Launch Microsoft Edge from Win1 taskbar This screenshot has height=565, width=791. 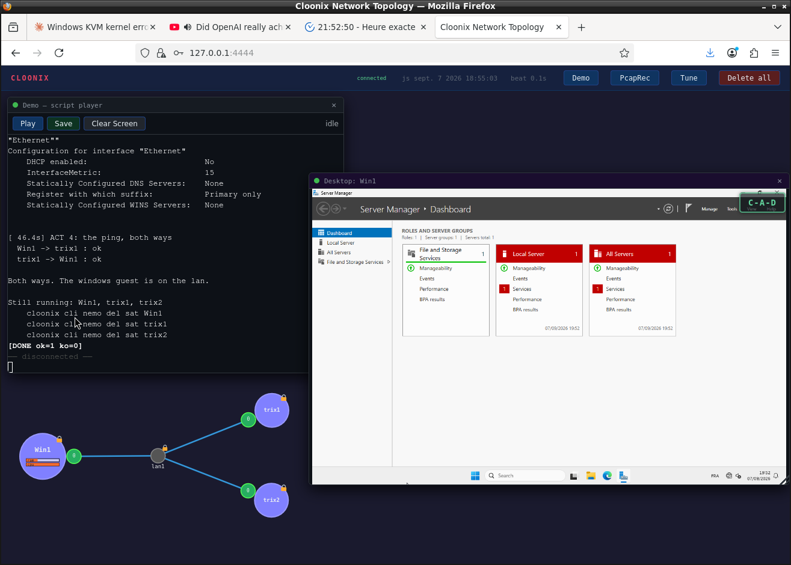[x=608, y=475]
